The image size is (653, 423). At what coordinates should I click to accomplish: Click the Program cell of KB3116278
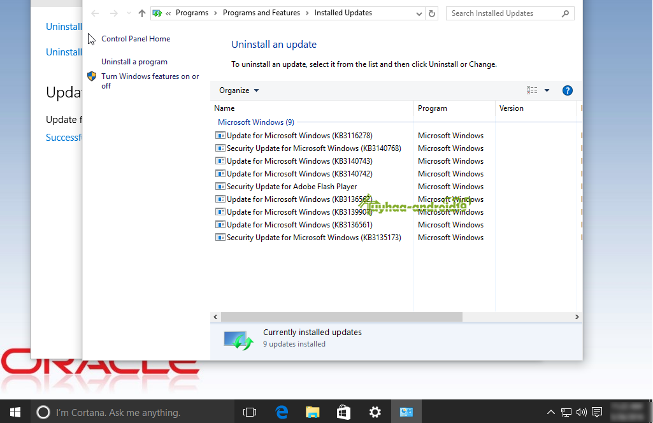pos(450,135)
